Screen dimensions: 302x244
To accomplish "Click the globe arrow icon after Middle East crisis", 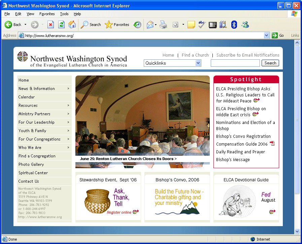I will tap(256, 114).
